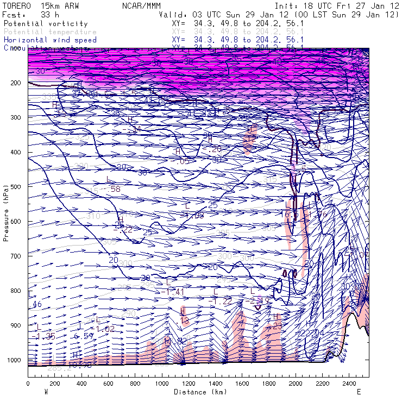Click the 'Horizontal wind speed' legend label
Image resolution: width=402 pixels, height=402 pixels.
pyautogui.click(x=50, y=40)
